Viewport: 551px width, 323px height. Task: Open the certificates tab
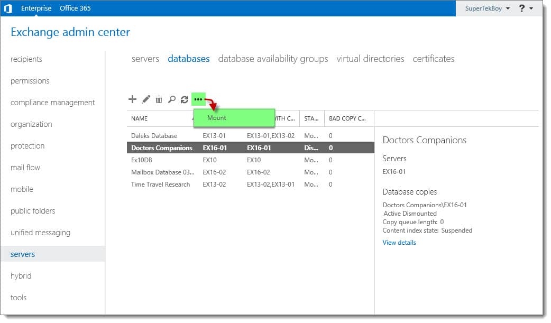434,59
